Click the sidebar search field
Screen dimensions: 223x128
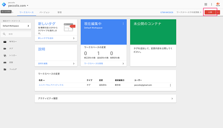(16, 34)
